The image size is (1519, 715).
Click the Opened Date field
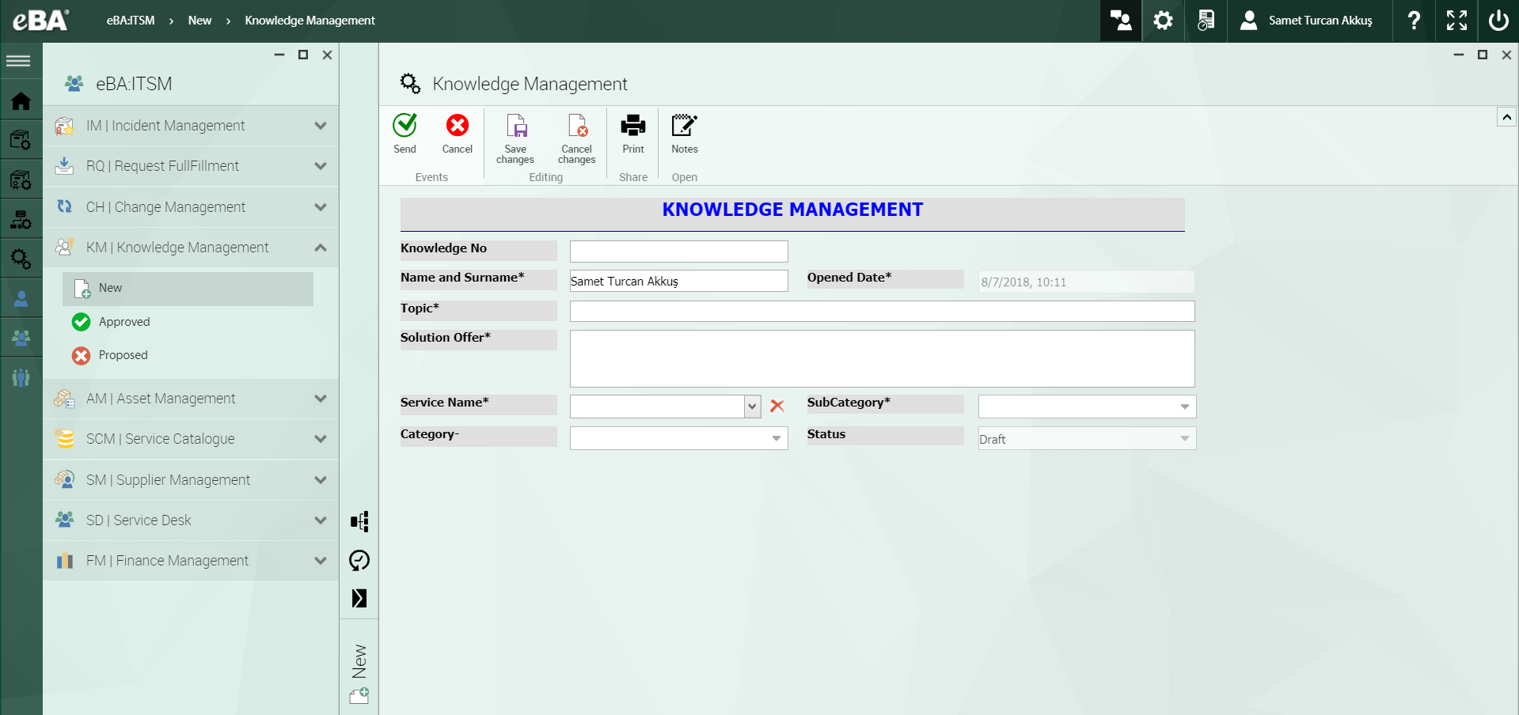[x=1086, y=282]
